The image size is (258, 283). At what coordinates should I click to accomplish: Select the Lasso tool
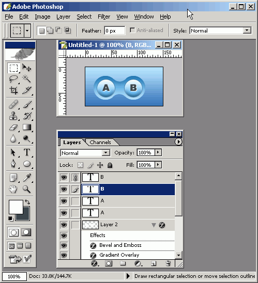pos(13,79)
